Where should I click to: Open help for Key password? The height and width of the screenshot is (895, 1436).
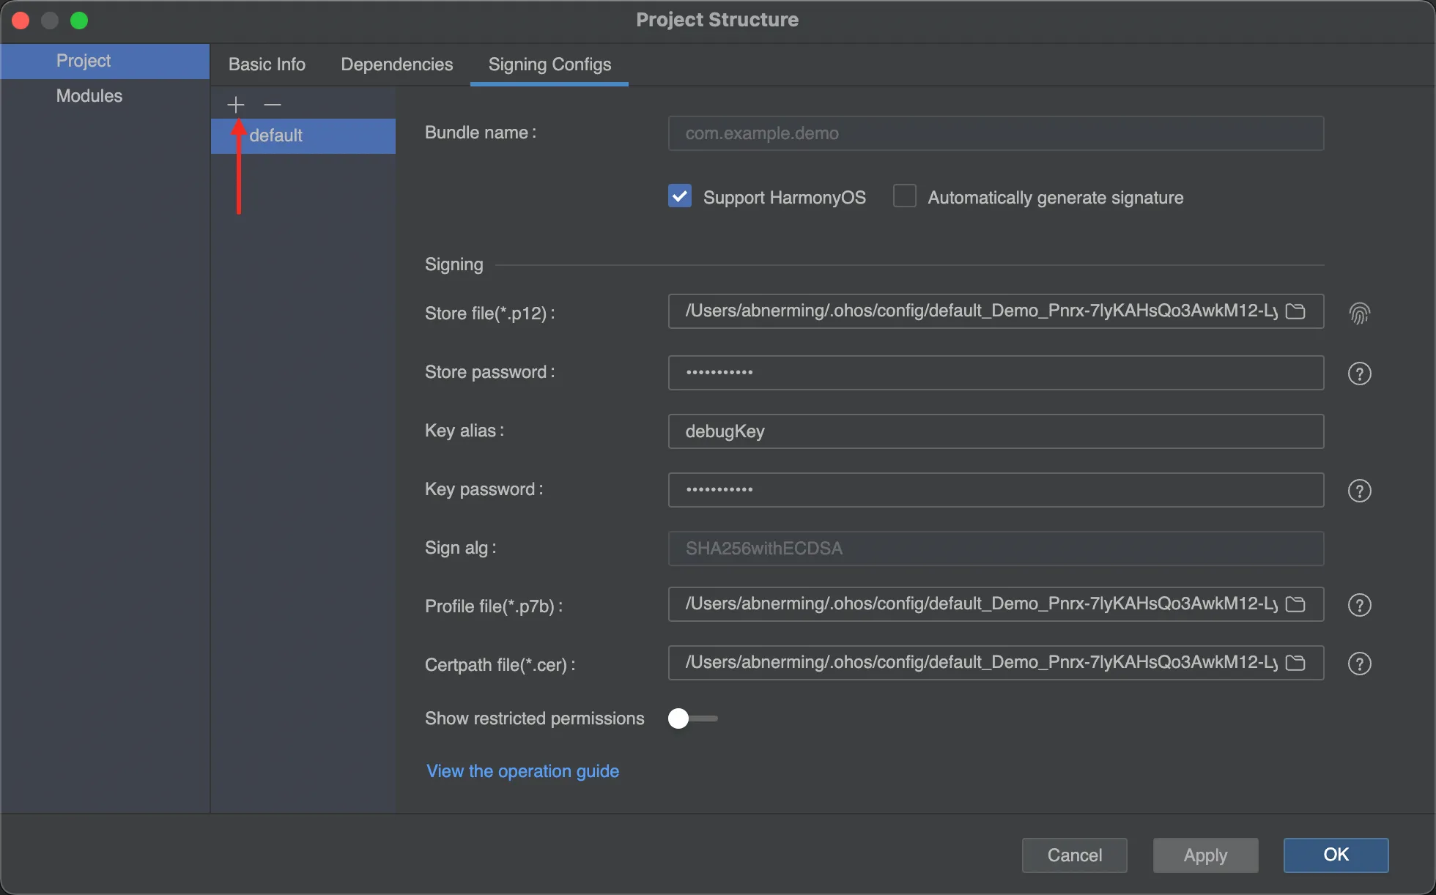pos(1359,491)
